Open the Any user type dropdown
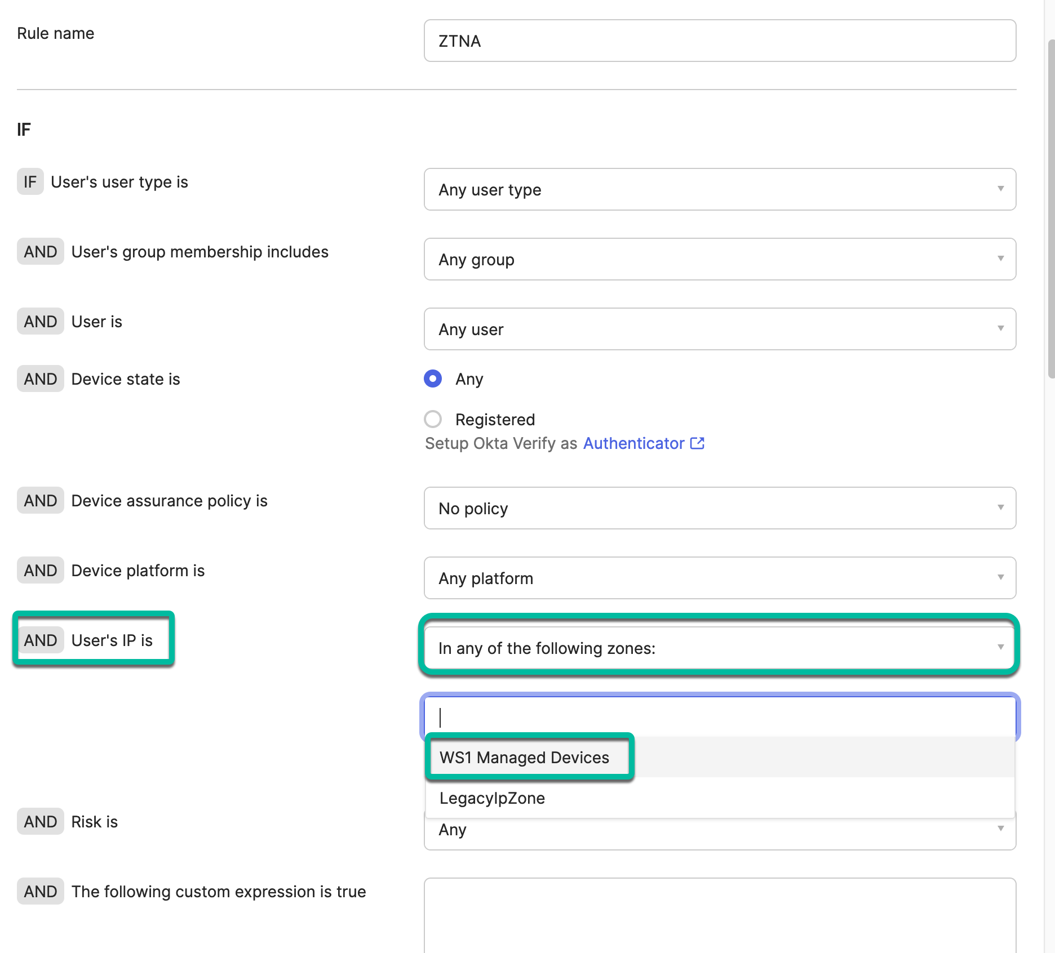 [x=719, y=190]
